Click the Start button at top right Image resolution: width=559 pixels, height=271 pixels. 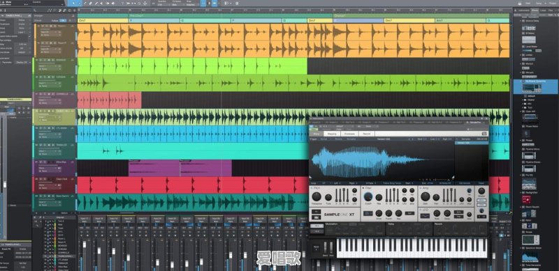click(x=528, y=3)
